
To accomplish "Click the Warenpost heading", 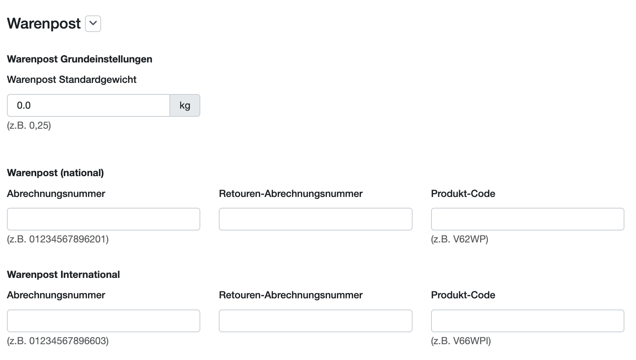I will coord(44,24).
